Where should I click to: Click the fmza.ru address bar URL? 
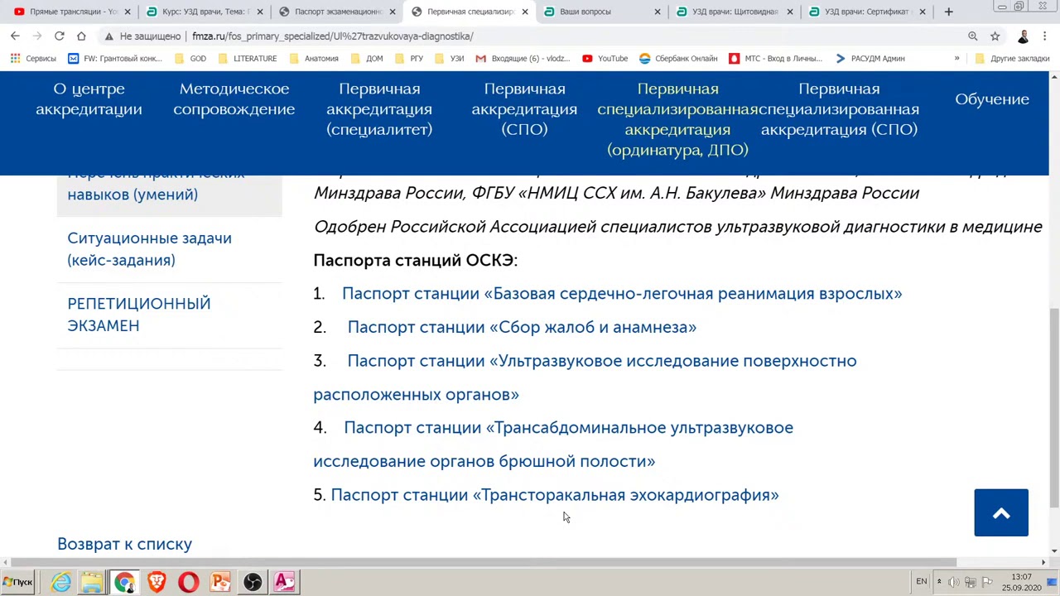coord(333,36)
